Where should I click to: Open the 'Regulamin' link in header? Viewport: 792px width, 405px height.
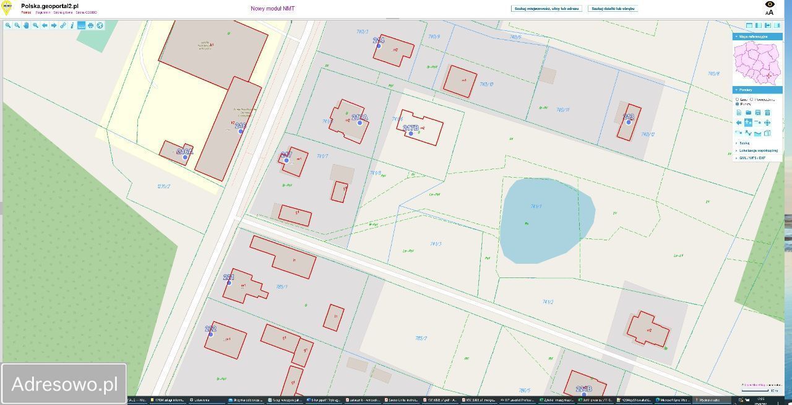click(43, 12)
